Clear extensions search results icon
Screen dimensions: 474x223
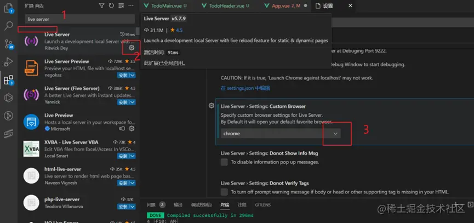point(121,5)
